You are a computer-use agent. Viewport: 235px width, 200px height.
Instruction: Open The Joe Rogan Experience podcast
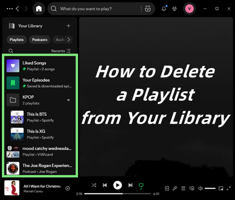[39, 168]
